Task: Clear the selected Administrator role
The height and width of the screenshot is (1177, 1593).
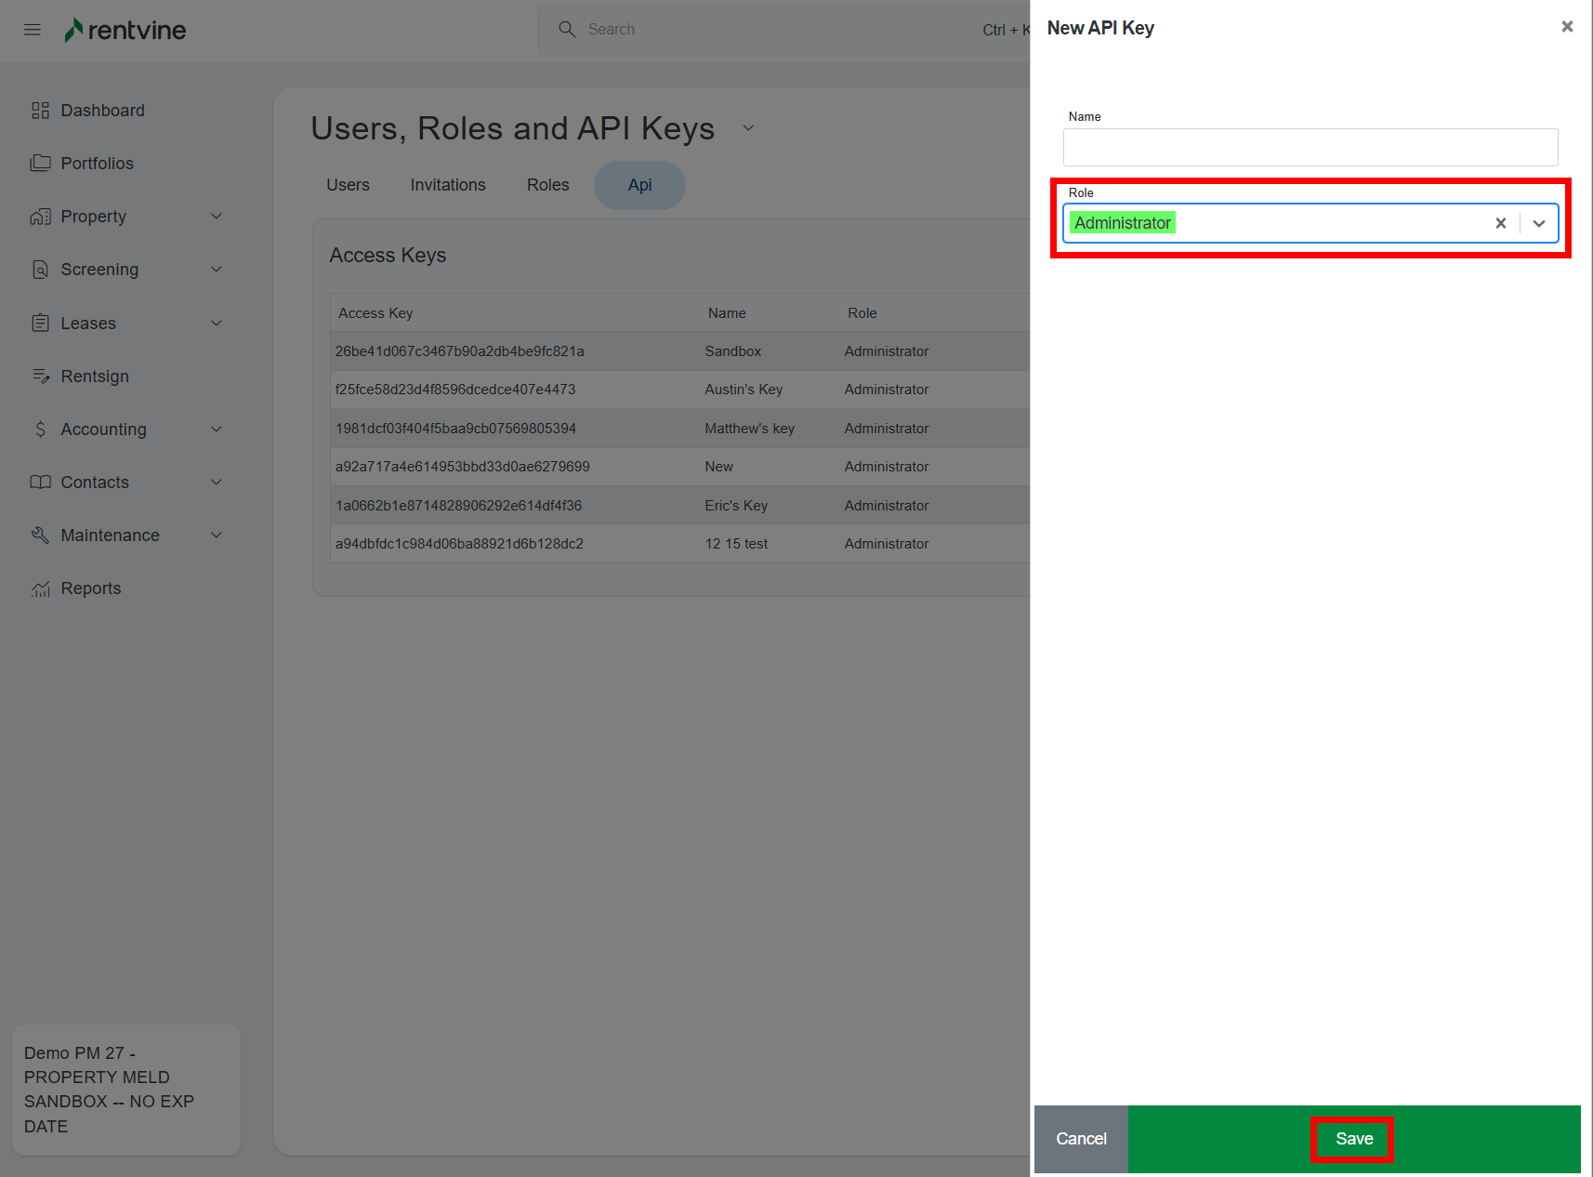Action: (1500, 223)
